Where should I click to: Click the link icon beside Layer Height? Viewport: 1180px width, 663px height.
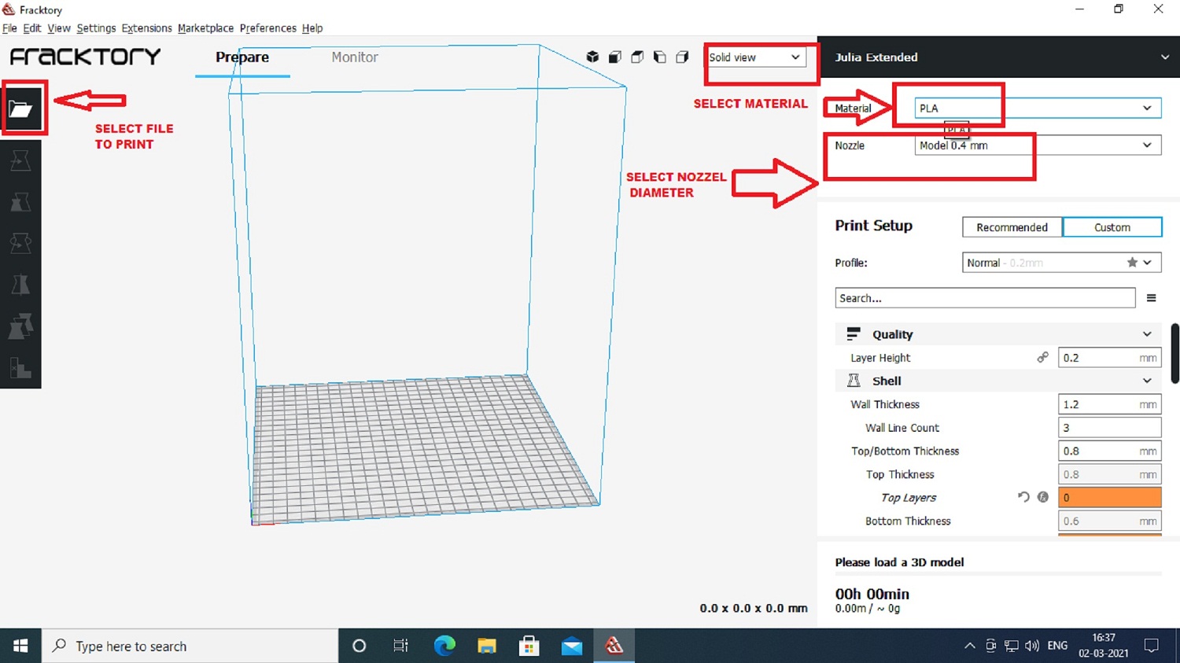click(x=1042, y=357)
